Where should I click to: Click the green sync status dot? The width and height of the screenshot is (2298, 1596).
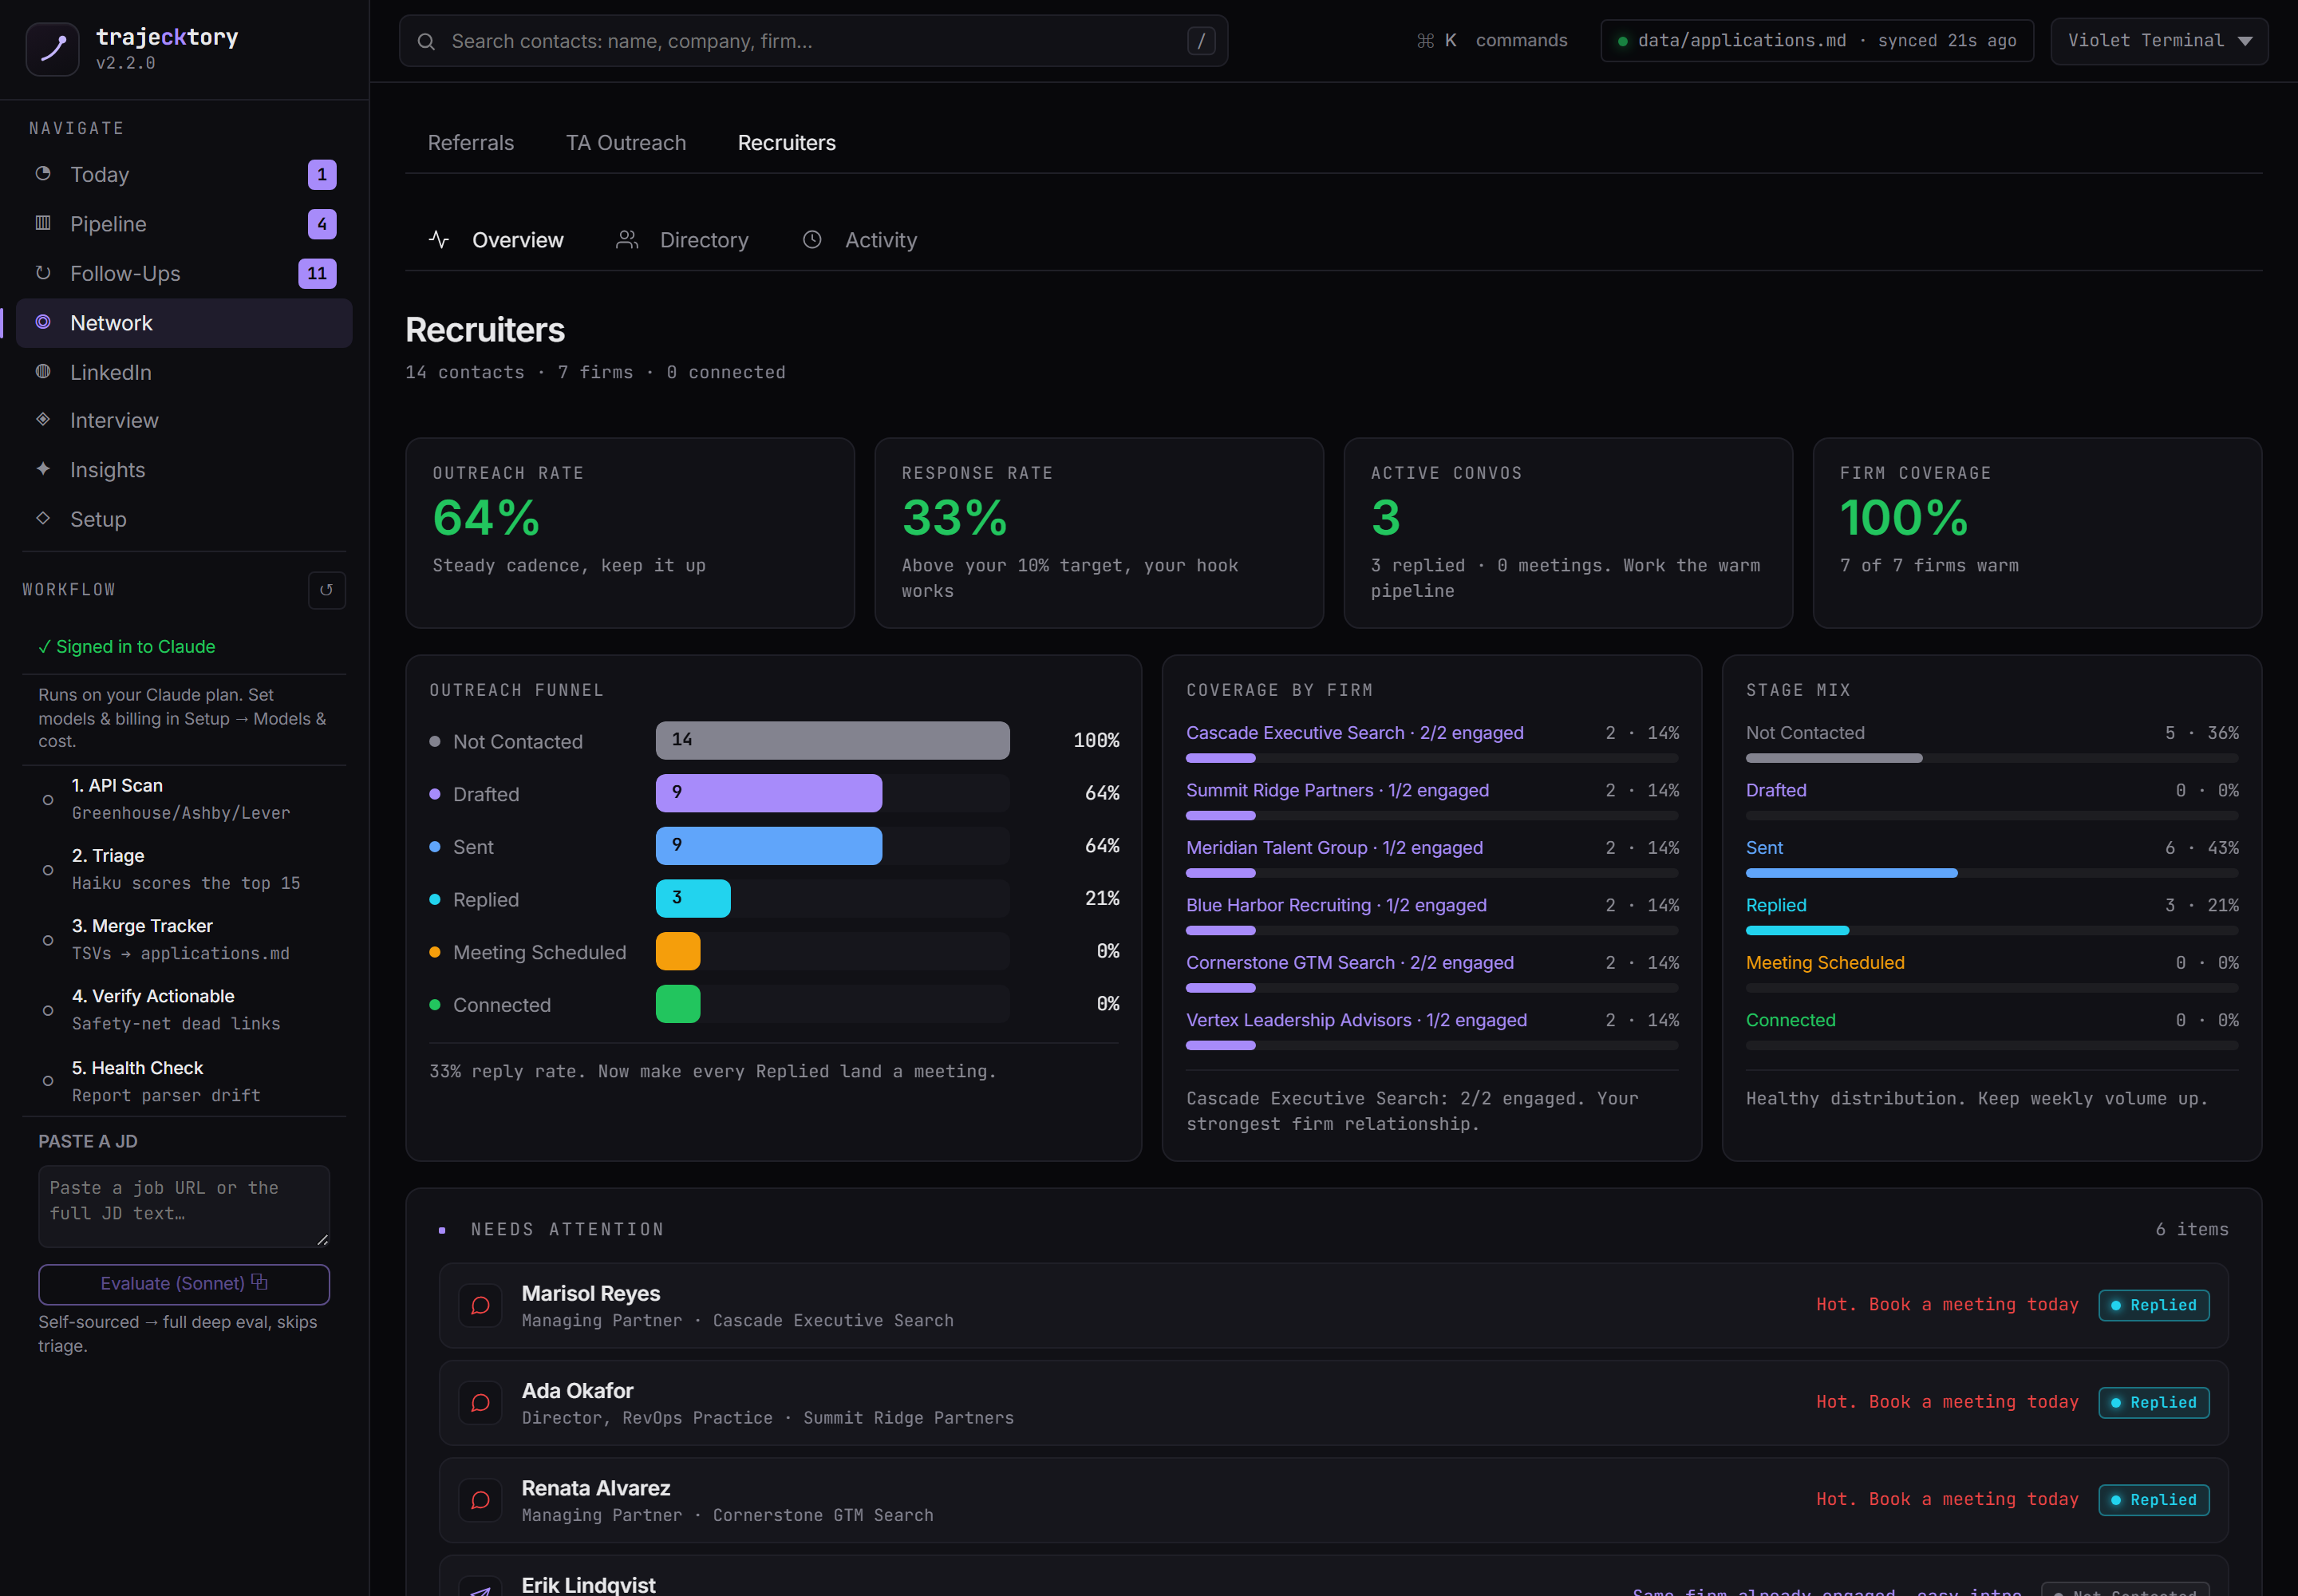pos(1622,41)
